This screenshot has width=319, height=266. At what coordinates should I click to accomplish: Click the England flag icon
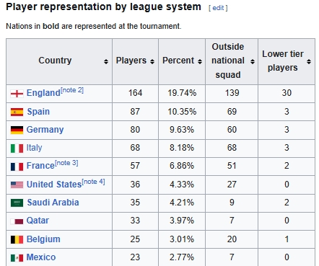point(17,94)
